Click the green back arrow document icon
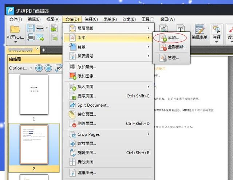Image resolution: width=233 pixels, height=180 pixels. [x=54, y=28]
